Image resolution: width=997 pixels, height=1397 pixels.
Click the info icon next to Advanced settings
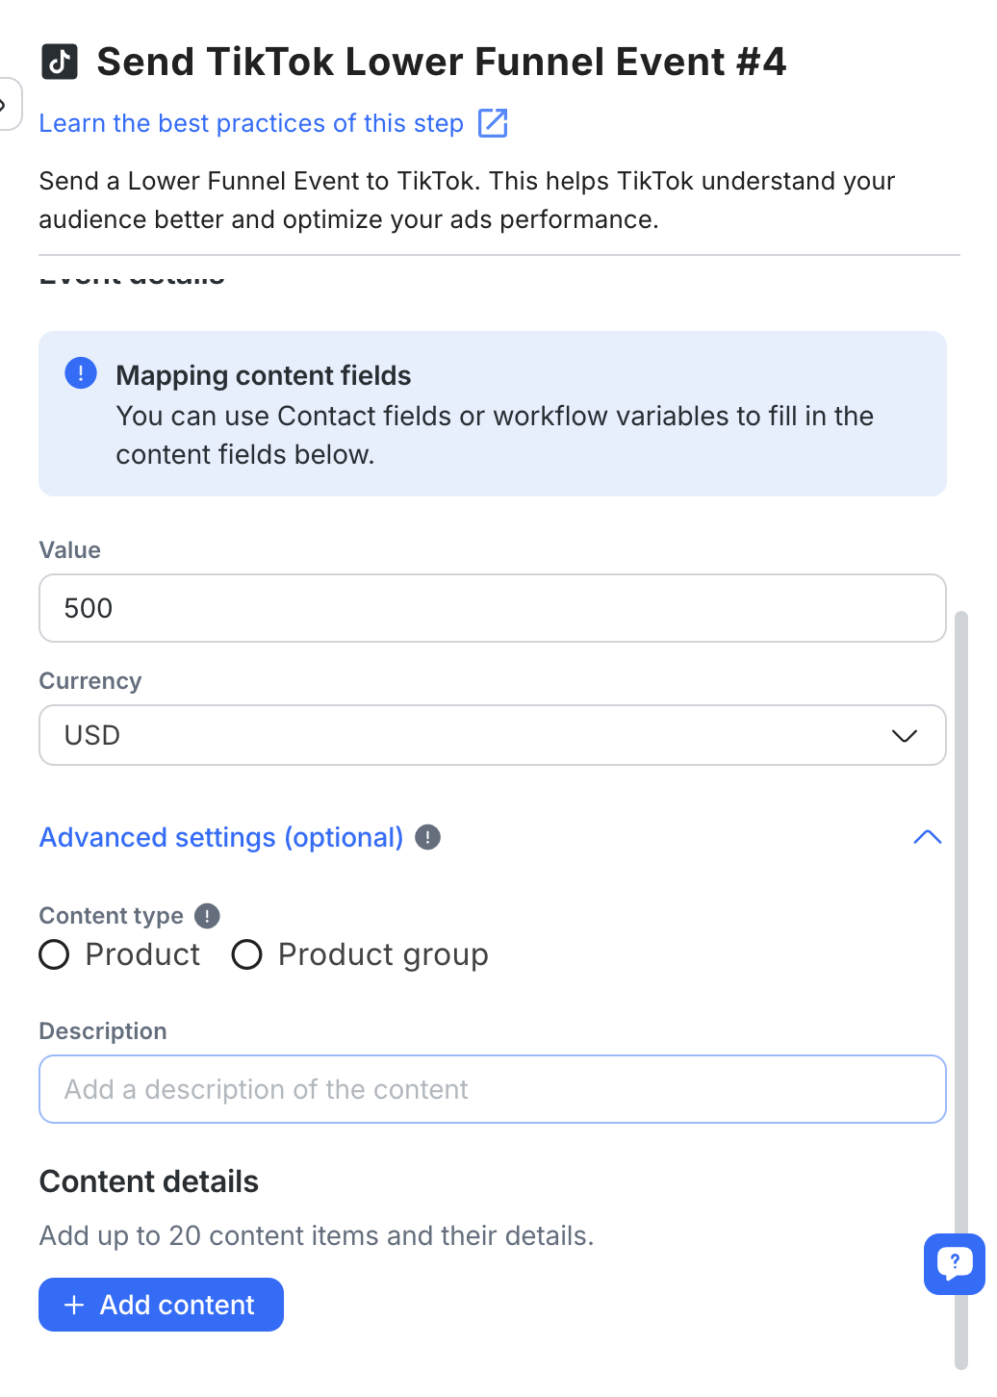427,837
